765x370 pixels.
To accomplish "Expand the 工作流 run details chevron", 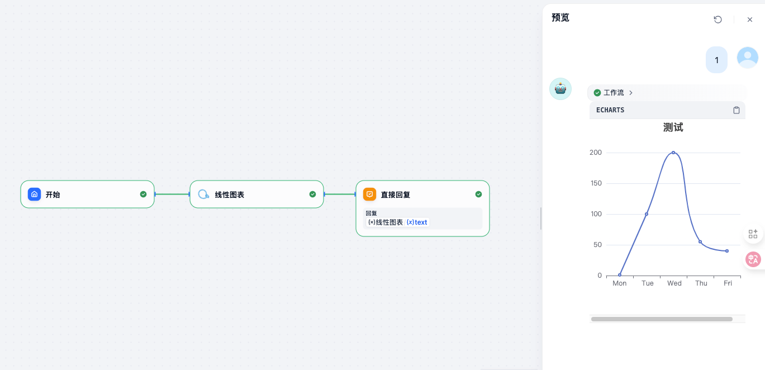I will [x=631, y=93].
